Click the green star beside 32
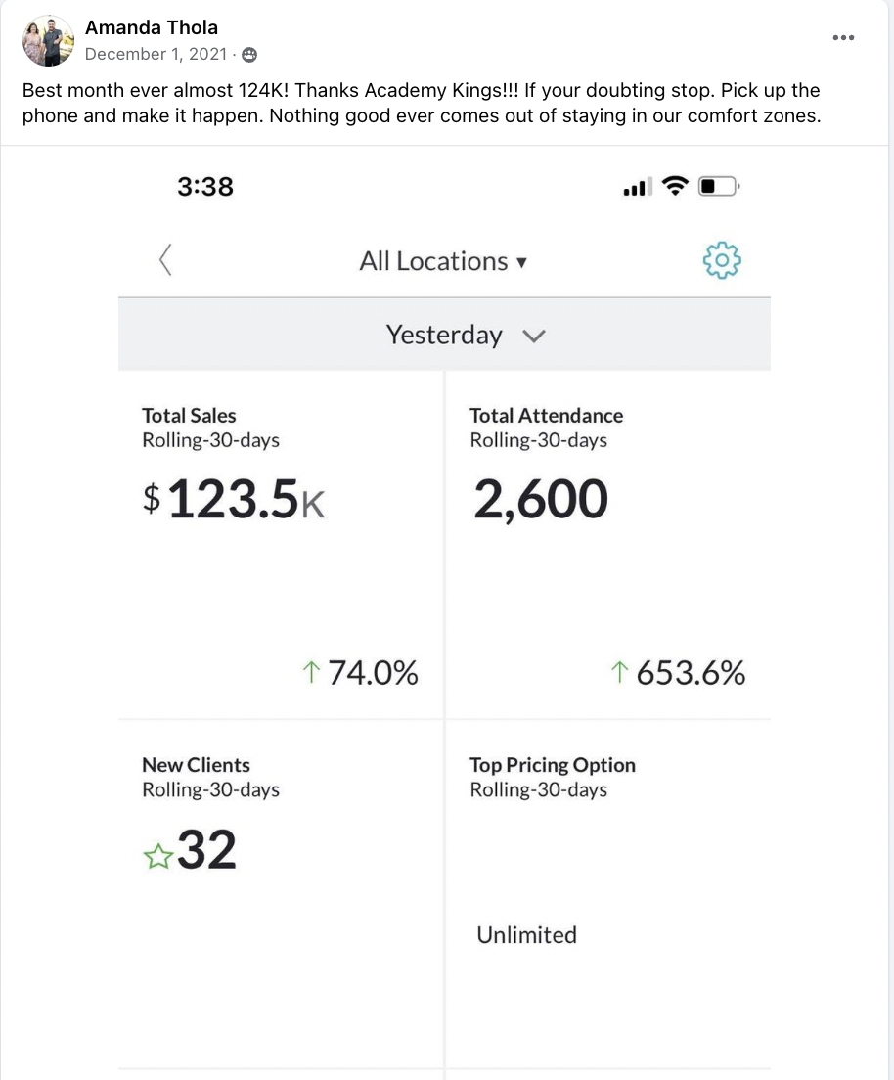 [158, 856]
